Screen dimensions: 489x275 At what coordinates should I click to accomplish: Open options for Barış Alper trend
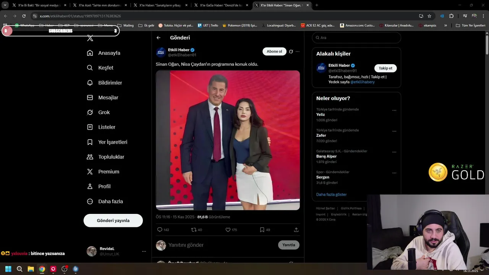point(394,152)
